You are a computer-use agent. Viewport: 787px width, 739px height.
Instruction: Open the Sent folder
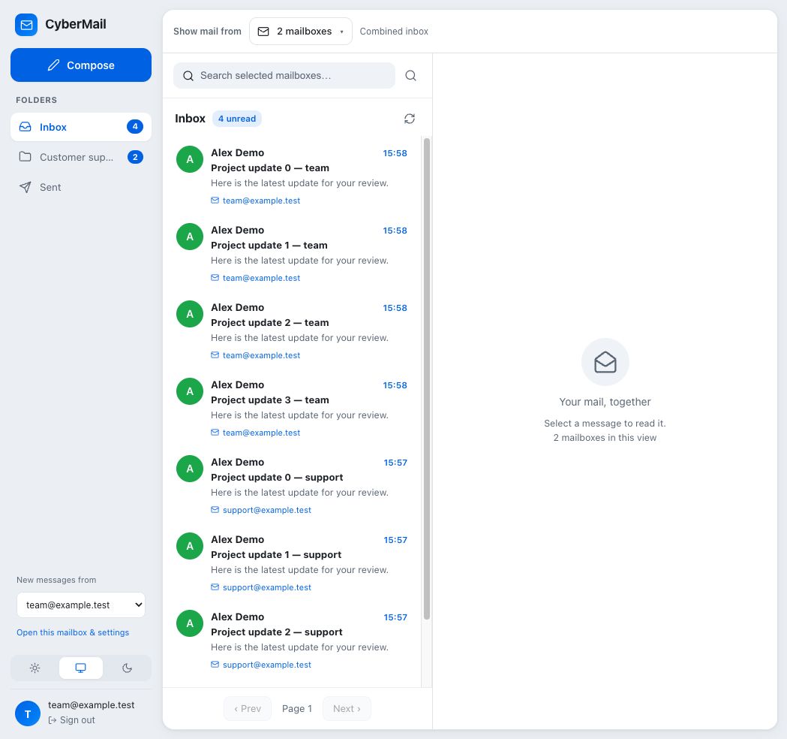point(81,188)
